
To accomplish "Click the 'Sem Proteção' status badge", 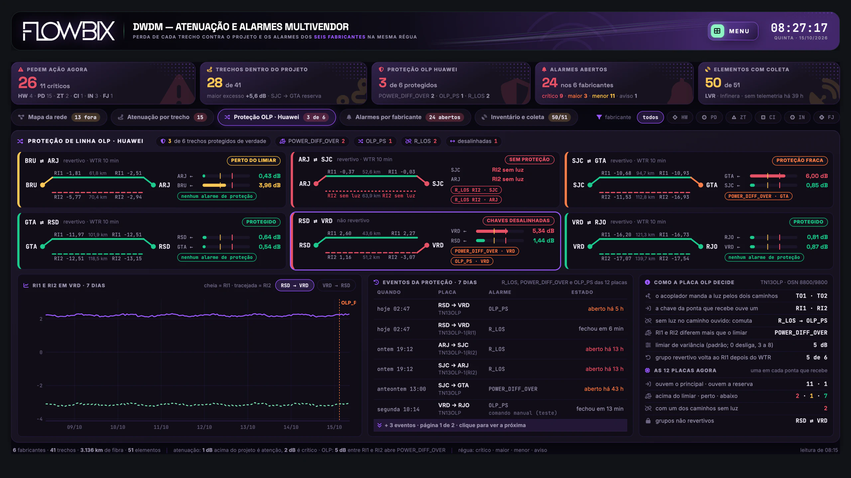I will (x=529, y=160).
